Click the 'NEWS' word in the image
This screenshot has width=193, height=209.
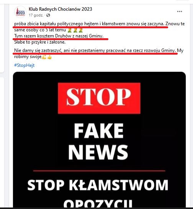[x=98, y=152]
